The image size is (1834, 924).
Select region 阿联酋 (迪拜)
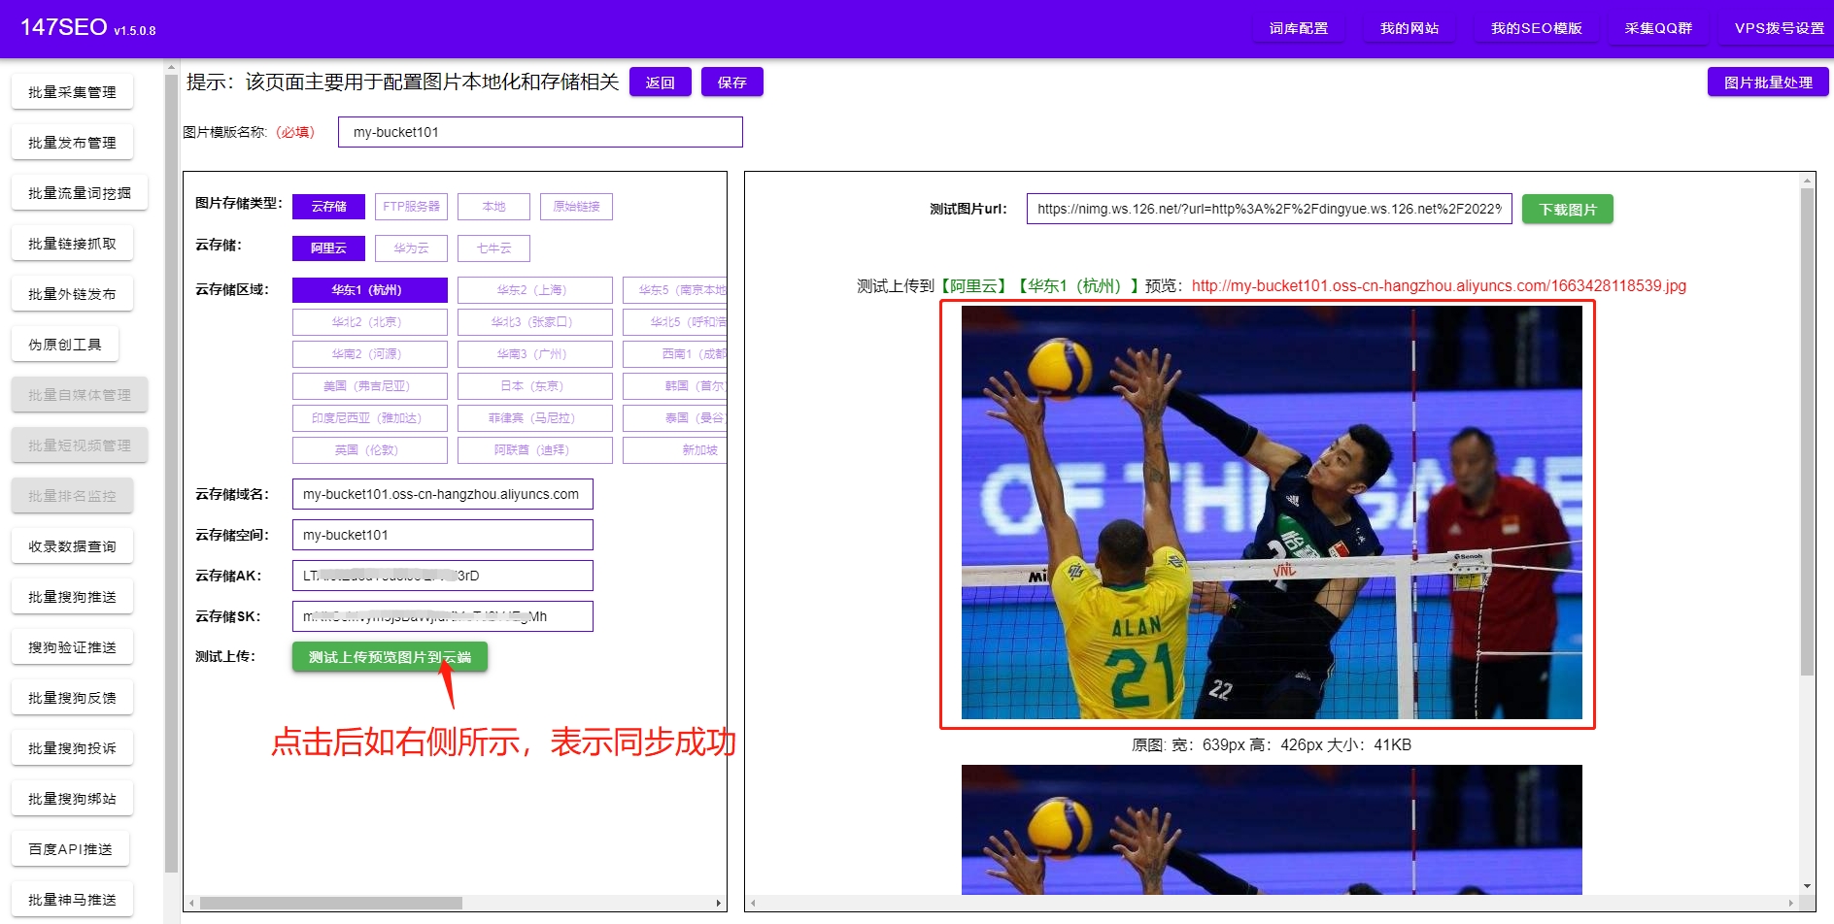pos(535,450)
